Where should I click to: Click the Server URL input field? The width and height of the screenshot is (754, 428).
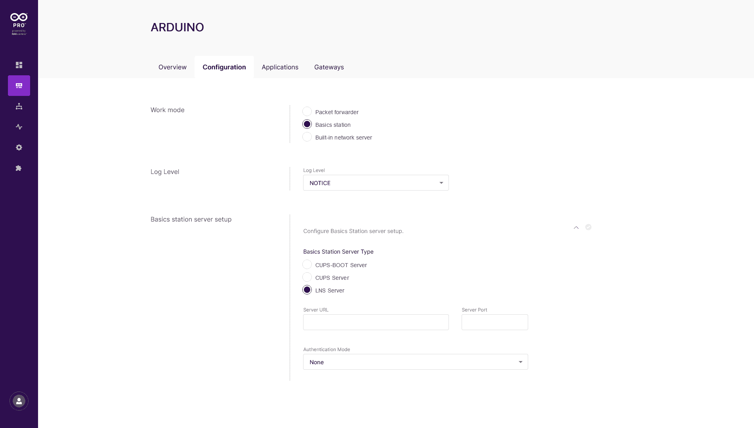376,322
